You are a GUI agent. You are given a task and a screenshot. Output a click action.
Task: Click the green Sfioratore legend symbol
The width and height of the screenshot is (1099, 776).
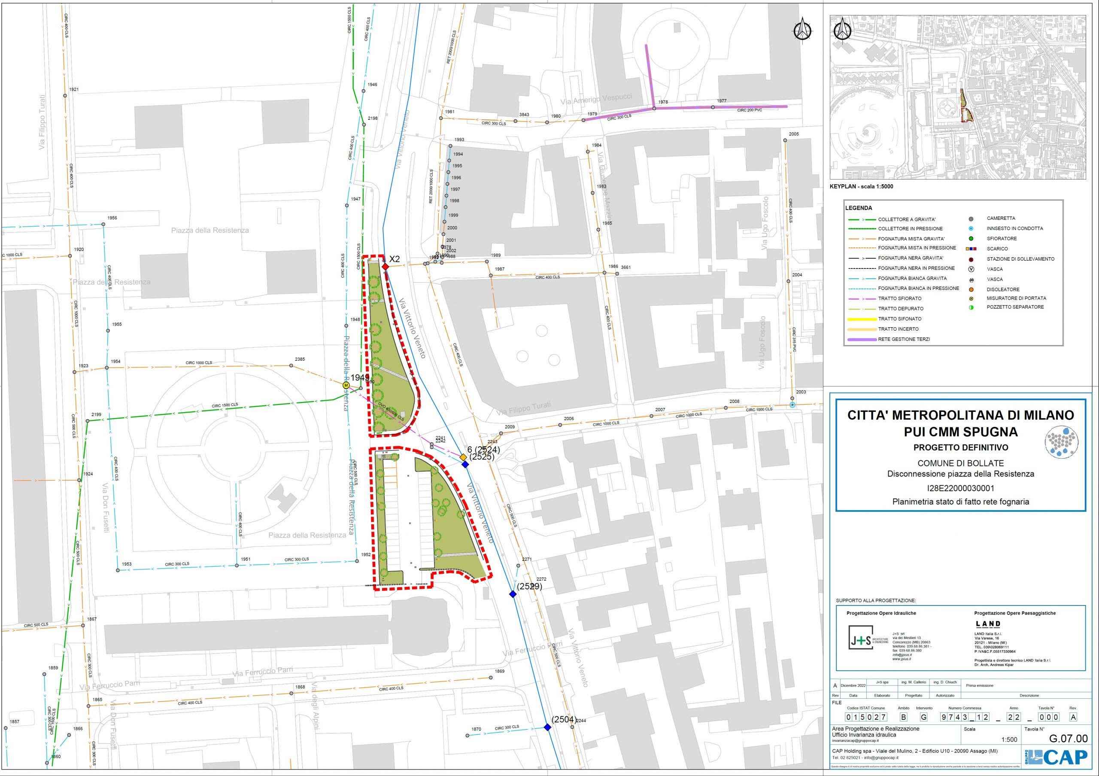pyautogui.click(x=971, y=238)
